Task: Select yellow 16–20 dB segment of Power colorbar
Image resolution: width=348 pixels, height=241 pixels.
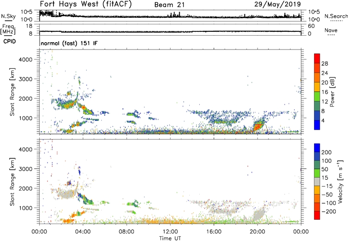Action: pyautogui.click(x=317, y=87)
